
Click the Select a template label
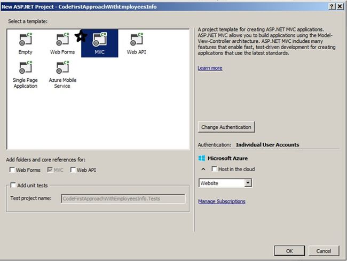[x=28, y=21]
